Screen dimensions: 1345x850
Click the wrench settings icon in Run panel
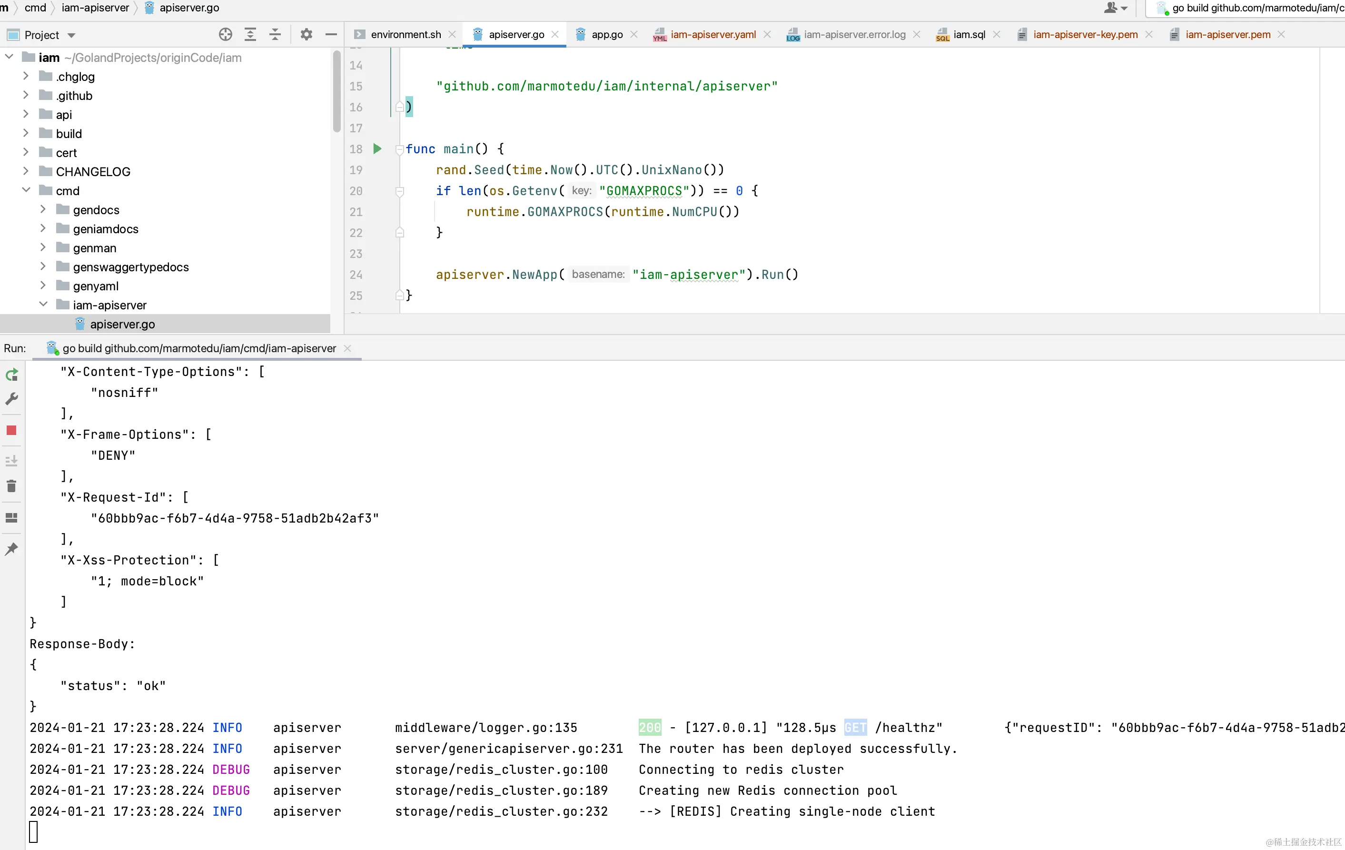[x=12, y=399]
